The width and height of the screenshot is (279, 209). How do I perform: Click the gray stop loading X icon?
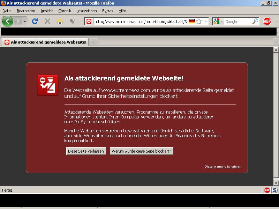(x=47, y=21)
